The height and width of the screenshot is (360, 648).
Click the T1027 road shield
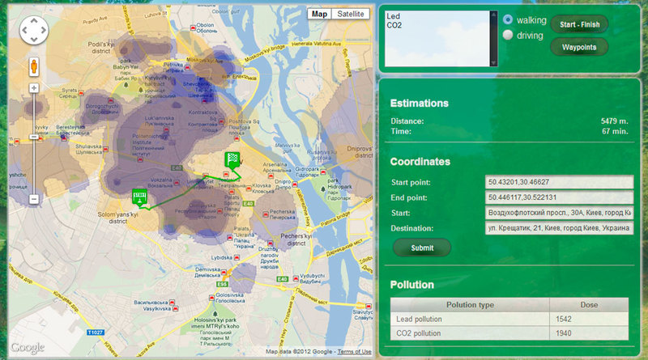(95, 332)
